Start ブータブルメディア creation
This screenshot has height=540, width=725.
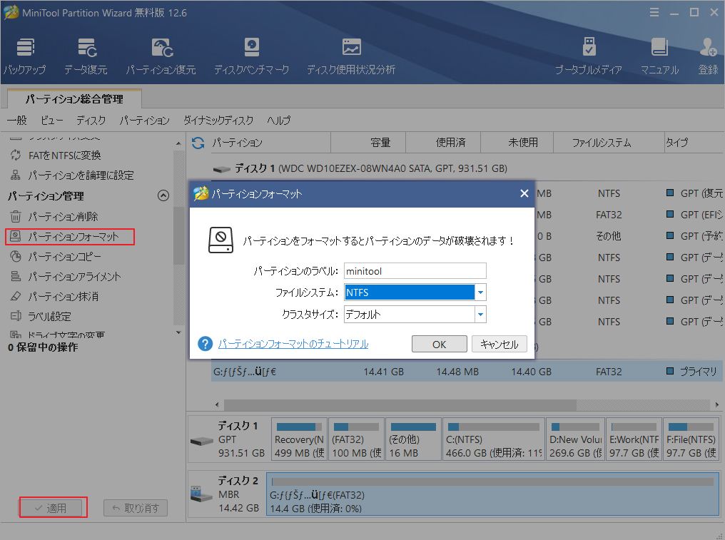(x=589, y=54)
